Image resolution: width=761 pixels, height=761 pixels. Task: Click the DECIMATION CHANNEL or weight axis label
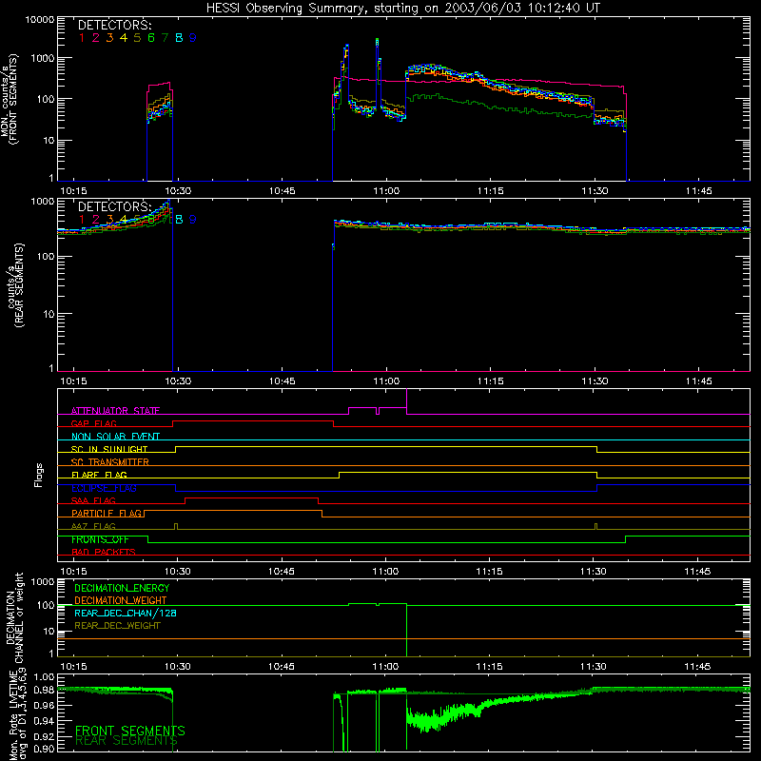pos(14,617)
